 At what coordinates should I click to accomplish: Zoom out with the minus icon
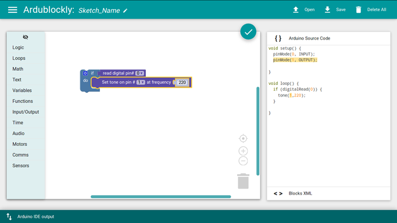pyautogui.click(x=243, y=161)
